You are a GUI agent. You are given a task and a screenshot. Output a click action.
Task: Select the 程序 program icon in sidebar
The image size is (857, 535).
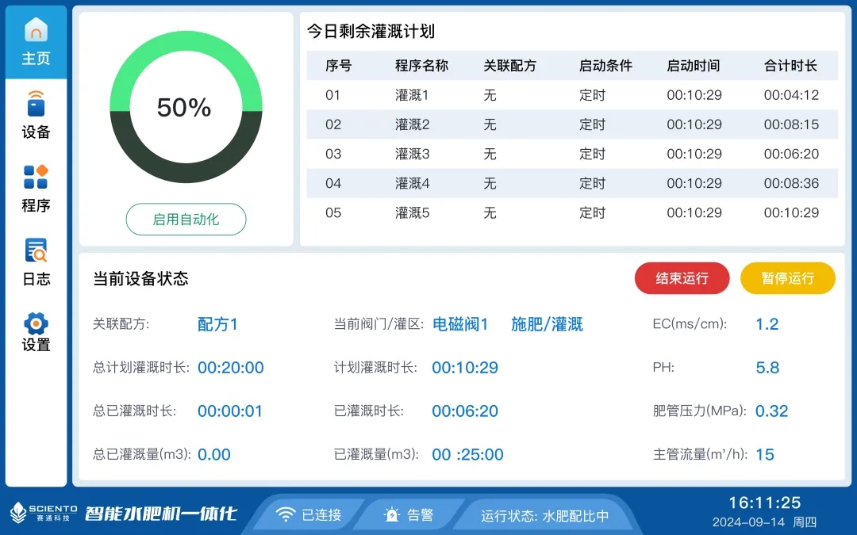pyautogui.click(x=36, y=178)
